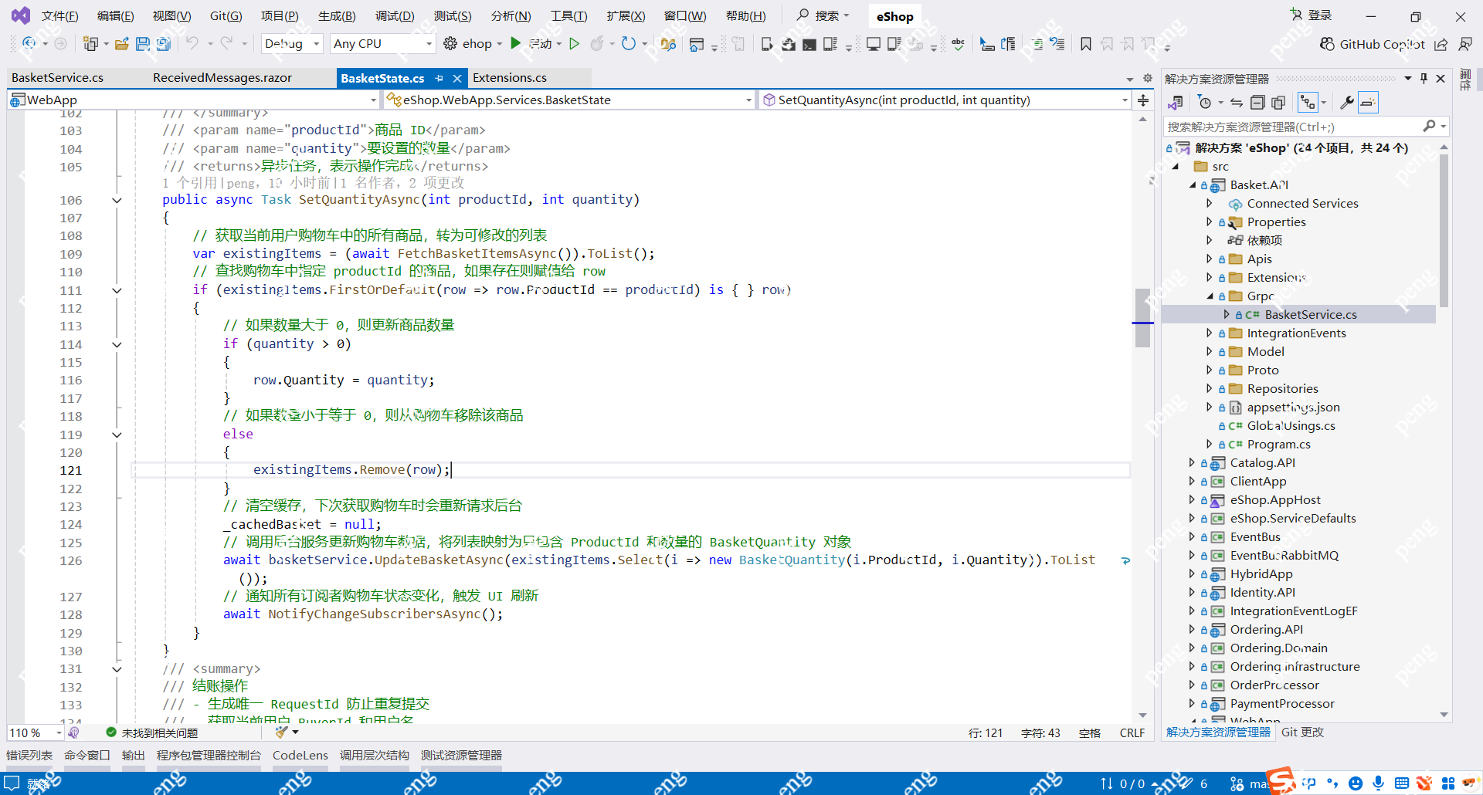The image size is (1483, 795).
Task: Toggle Preview Selected Items in Solution Explorer
Action: tap(1368, 102)
